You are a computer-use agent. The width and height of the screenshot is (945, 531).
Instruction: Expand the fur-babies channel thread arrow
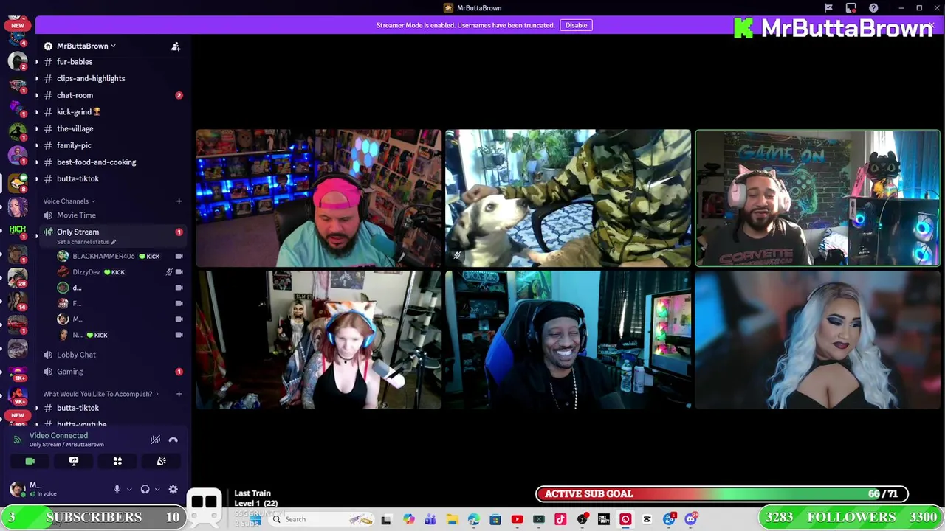(37, 62)
